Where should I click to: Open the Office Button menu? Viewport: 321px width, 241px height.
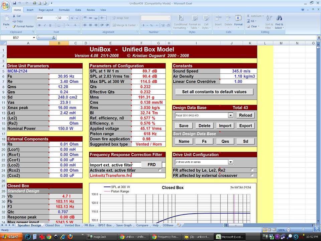[6, 6]
